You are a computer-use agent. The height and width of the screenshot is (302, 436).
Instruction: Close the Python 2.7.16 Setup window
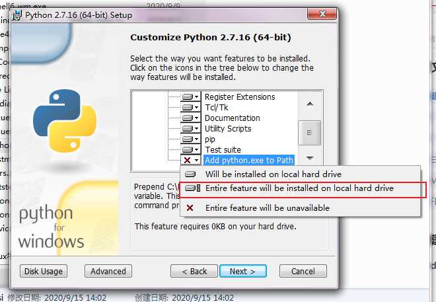322,14
